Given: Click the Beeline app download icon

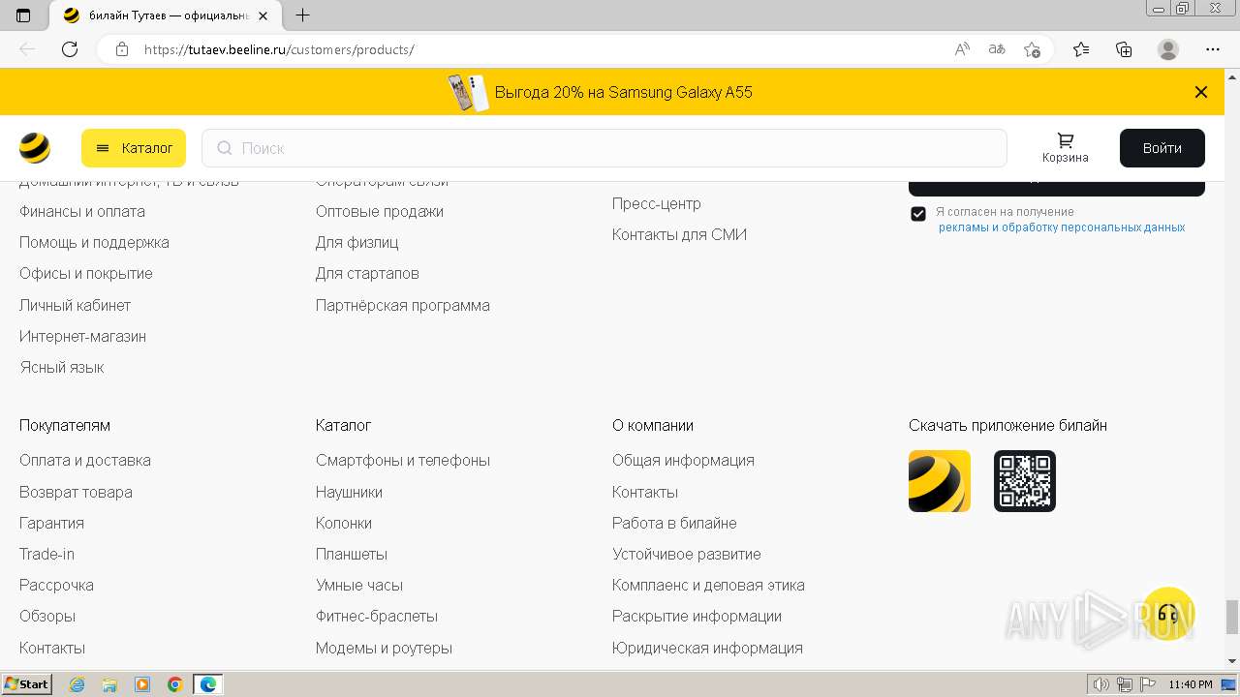Looking at the screenshot, I should tap(940, 481).
